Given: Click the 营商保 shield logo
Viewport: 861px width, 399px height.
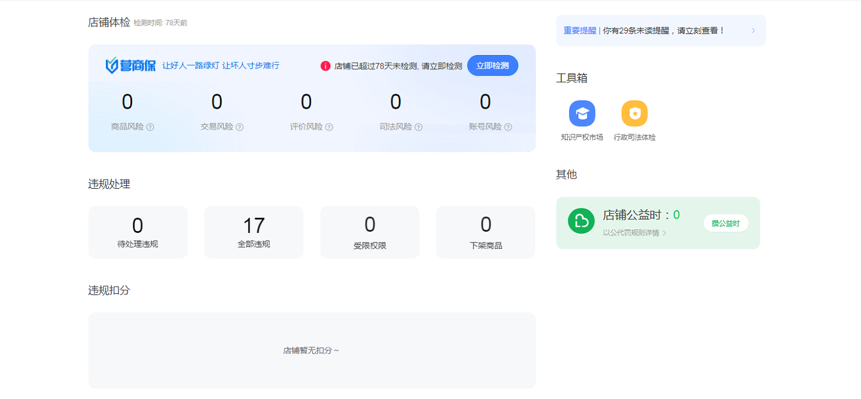Looking at the screenshot, I should point(130,66).
